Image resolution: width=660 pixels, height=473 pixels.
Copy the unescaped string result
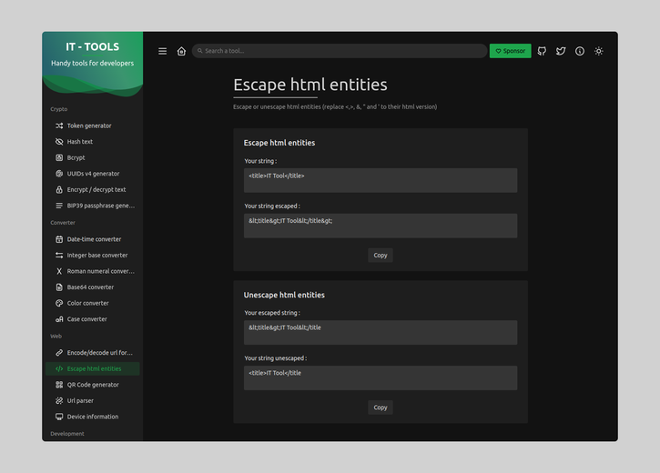[x=381, y=408]
